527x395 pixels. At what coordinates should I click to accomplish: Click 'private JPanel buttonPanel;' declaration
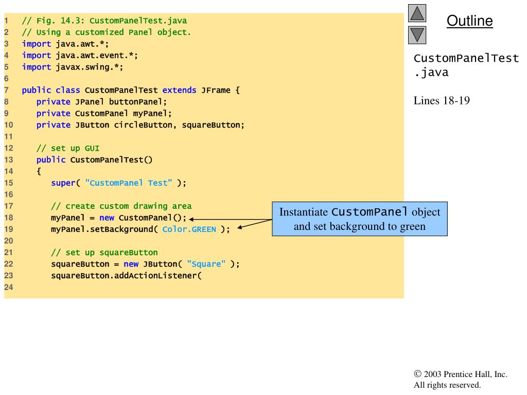coord(101,102)
